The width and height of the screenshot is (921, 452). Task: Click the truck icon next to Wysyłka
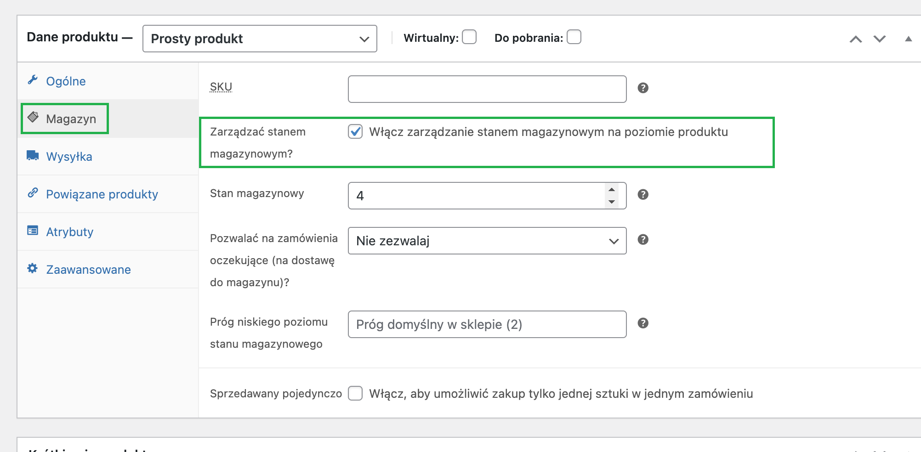pos(32,156)
